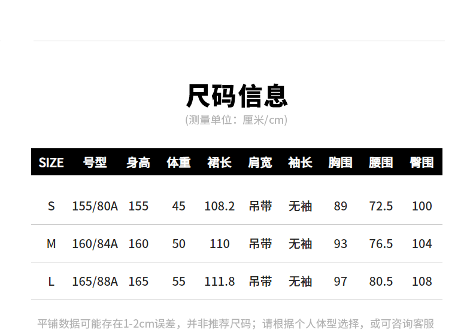473x330 pixels.
Task: Select the 体重 column header
Action: click(178, 163)
